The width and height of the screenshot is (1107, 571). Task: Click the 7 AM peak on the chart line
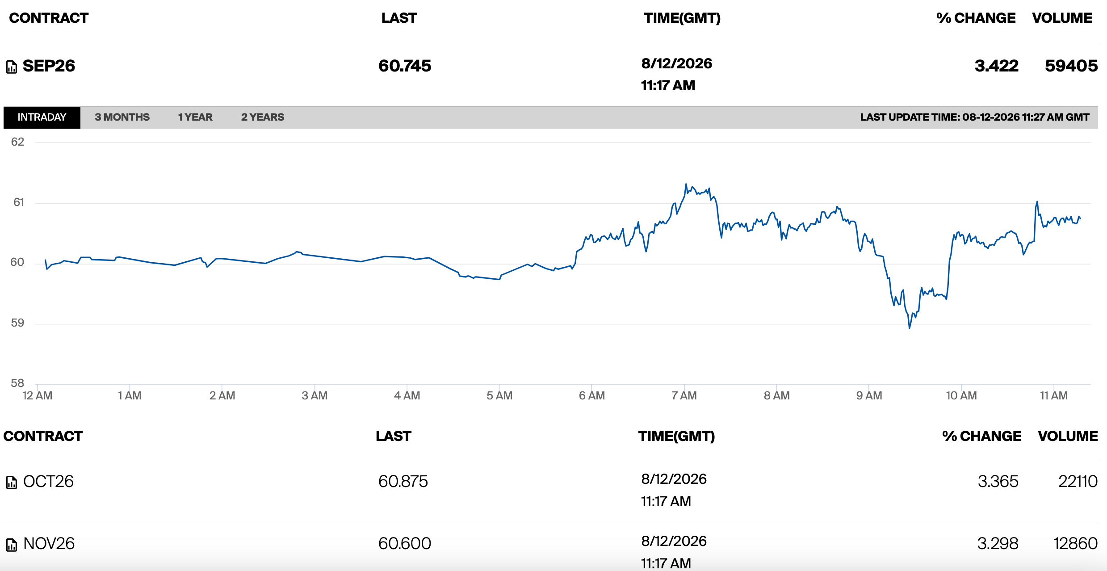(686, 184)
